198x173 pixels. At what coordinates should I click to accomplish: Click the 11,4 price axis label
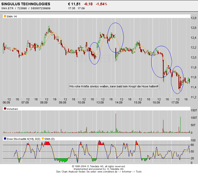pyautogui.click(x=194, y=87)
